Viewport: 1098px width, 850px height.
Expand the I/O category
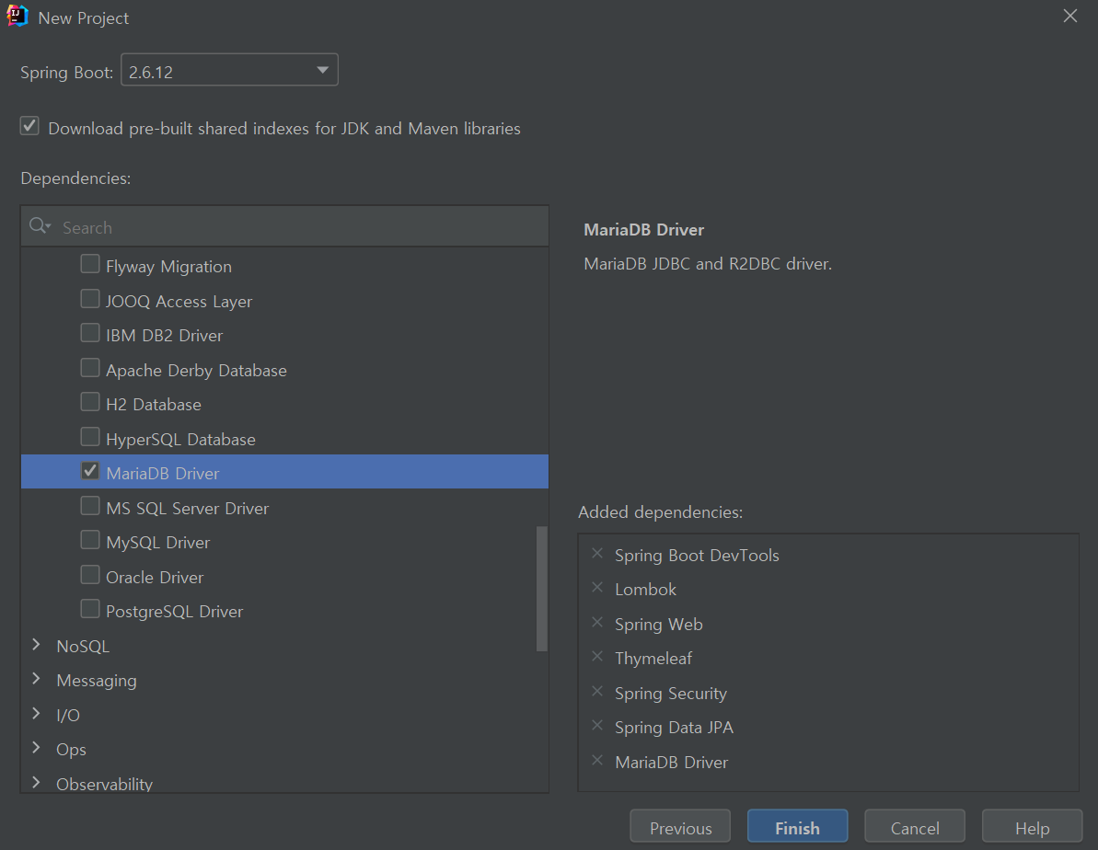click(37, 714)
